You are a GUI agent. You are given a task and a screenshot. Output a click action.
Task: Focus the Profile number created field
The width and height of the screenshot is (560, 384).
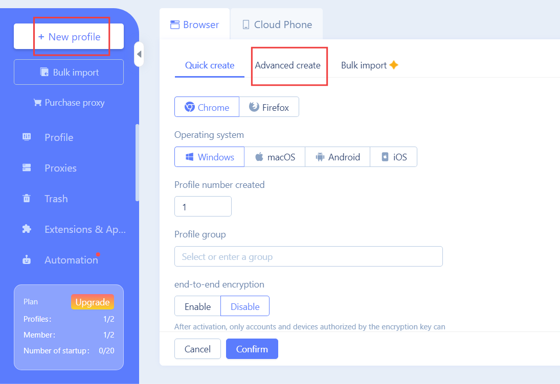203,206
